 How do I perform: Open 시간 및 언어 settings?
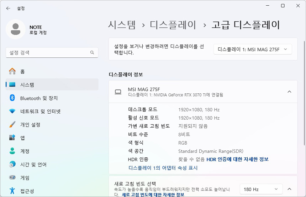[x=33, y=165]
